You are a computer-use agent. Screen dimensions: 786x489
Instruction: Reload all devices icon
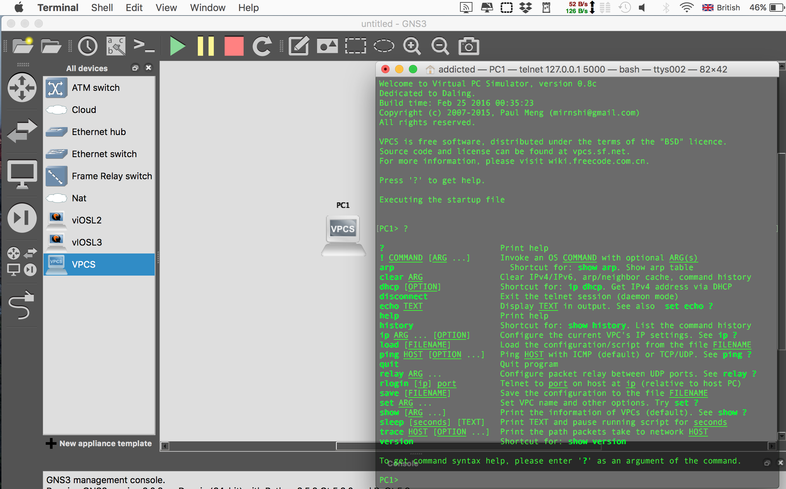(262, 46)
